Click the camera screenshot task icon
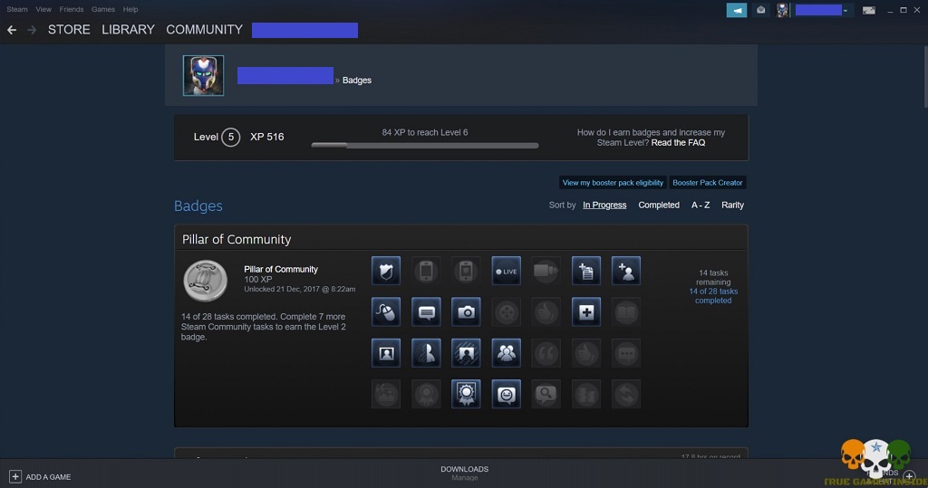 coord(466,311)
